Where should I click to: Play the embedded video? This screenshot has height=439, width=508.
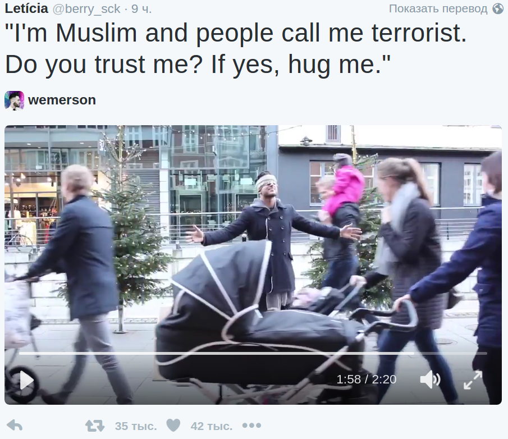click(x=27, y=381)
